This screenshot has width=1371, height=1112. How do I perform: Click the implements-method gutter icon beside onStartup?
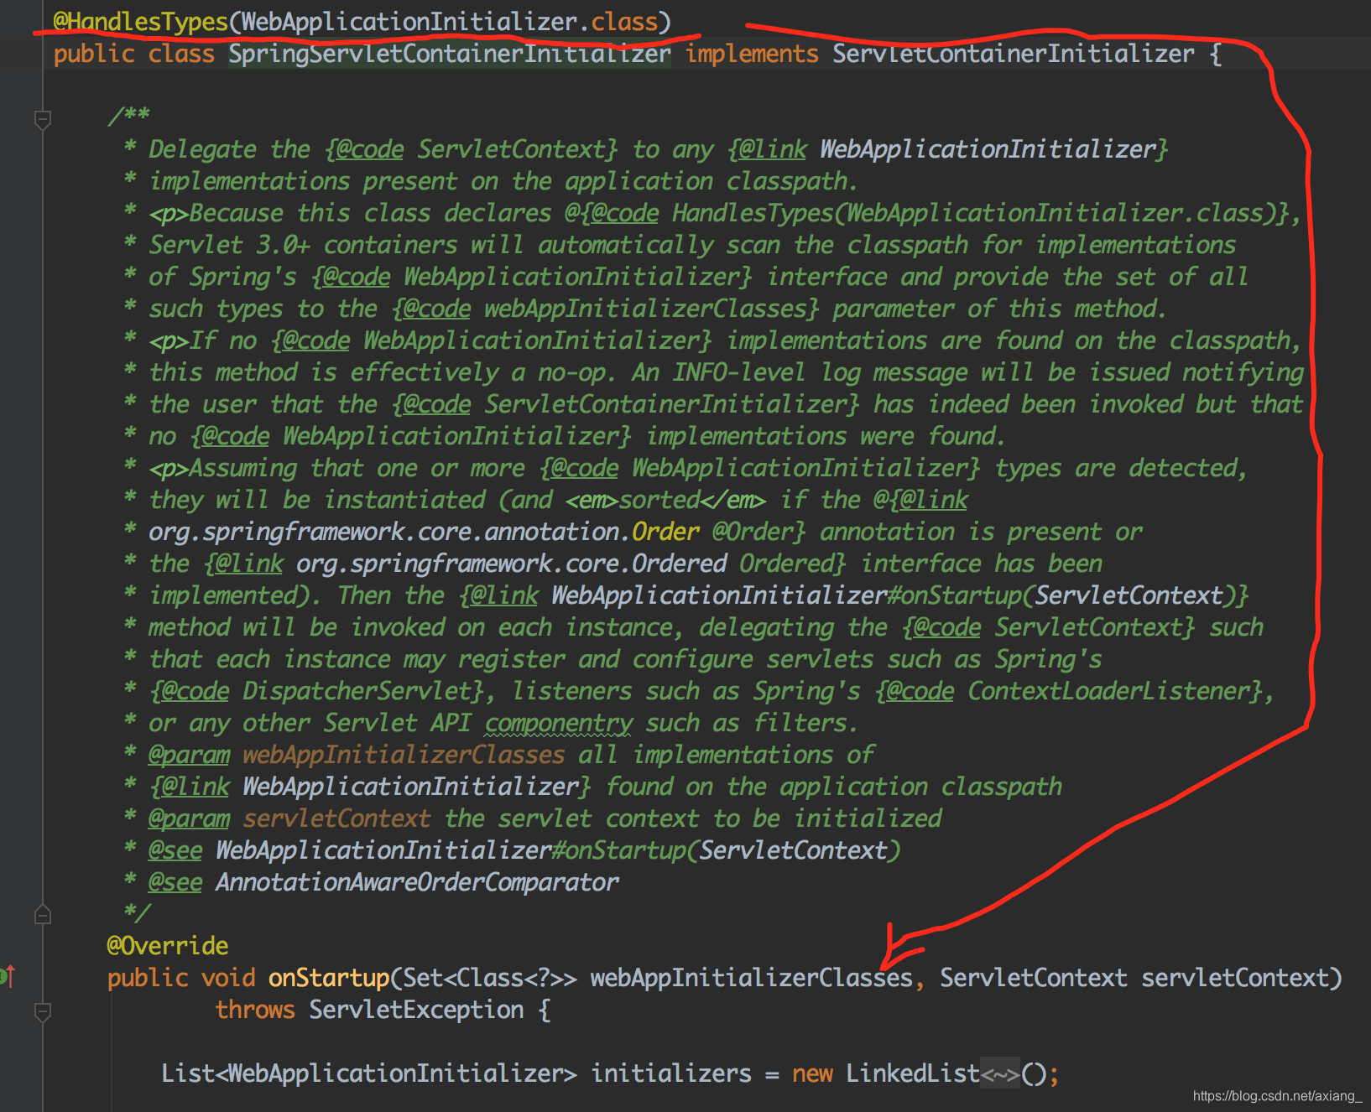coord(8,976)
